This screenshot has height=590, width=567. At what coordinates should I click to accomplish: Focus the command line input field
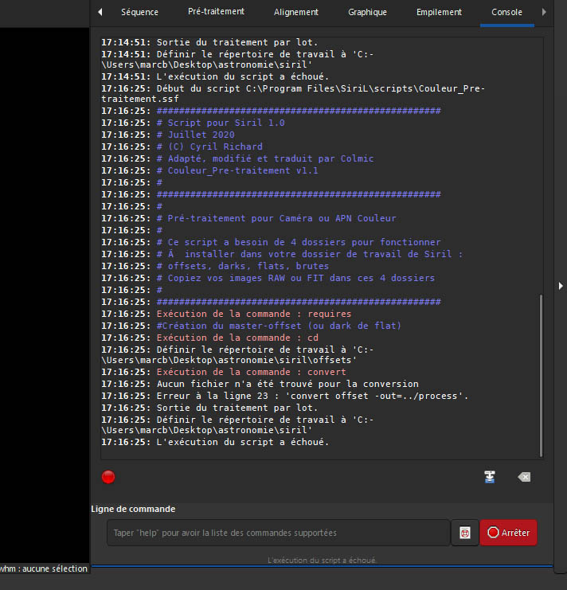(x=279, y=533)
